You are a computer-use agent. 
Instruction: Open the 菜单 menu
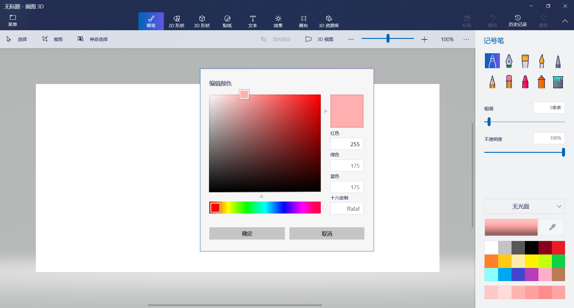click(x=13, y=21)
